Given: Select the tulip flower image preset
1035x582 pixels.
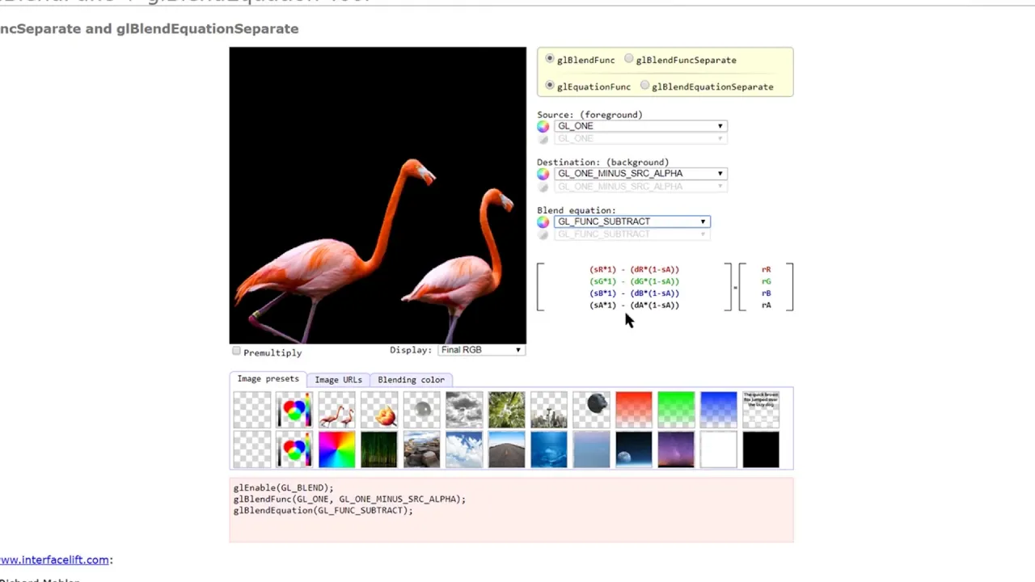Looking at the screenshot, I should 379,410.
